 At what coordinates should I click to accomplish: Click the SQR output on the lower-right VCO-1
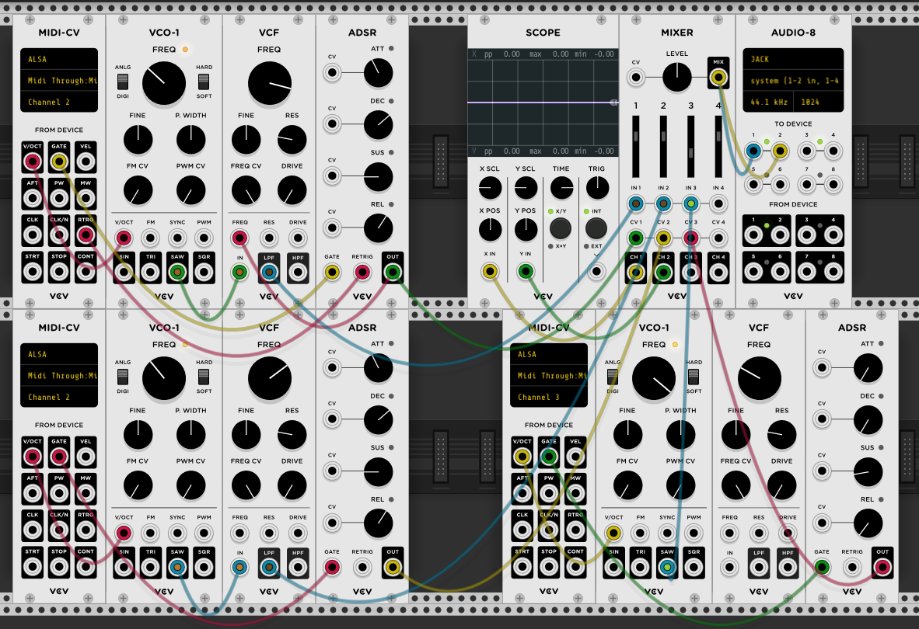(694, 567)
